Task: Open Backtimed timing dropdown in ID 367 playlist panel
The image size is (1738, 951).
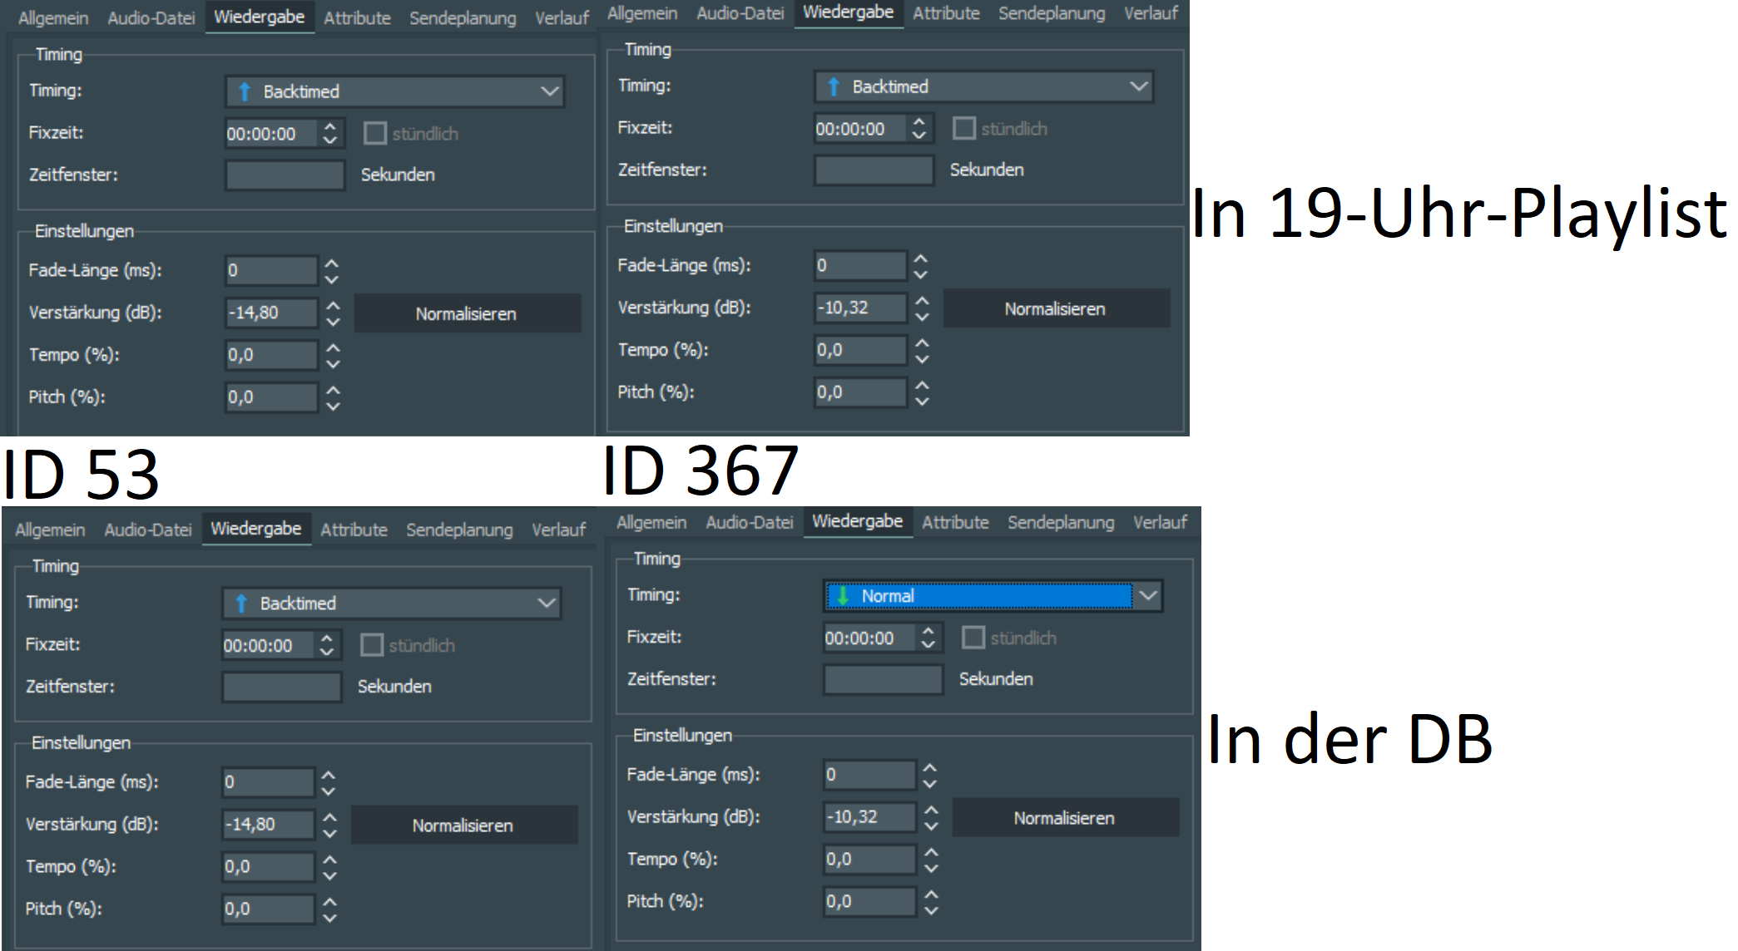Action: click(1138, 86)
